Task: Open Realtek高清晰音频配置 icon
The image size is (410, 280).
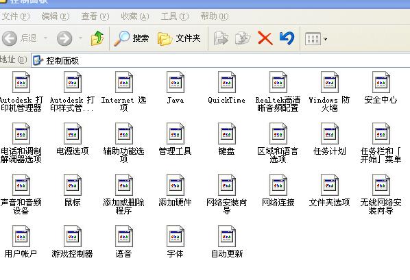Action: (x=278, y=83)
